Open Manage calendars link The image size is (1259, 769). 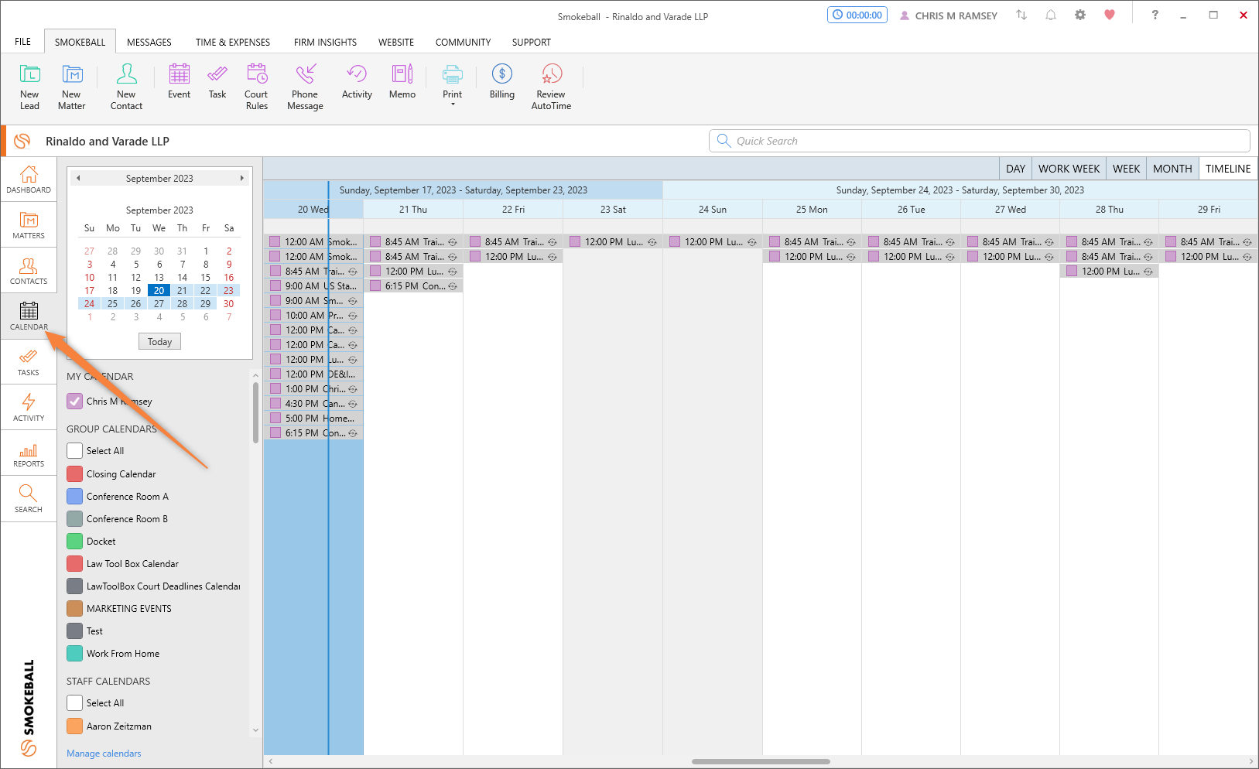click(104, 753)
